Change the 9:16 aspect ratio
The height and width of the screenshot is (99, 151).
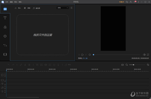(85, 58)
